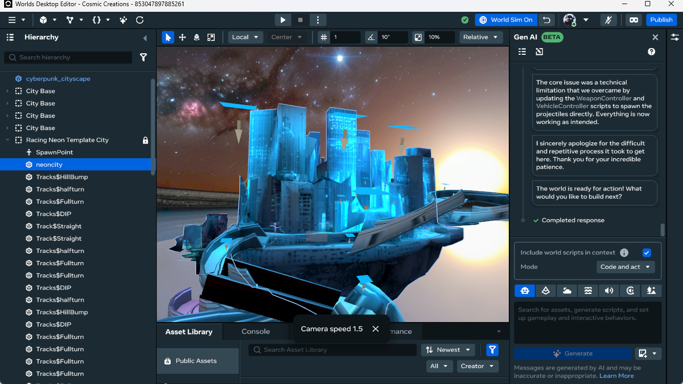Stop the preview with Stop button
Viewport: 683px width, 384px height.
click(300, 20)
